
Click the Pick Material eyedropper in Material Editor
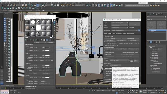tap(32, 42)
